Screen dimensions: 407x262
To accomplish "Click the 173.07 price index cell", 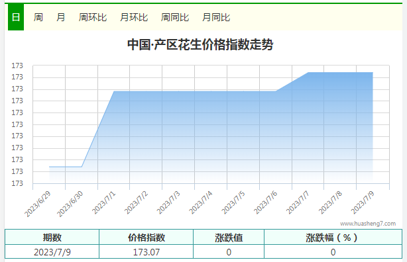I will pyautogui.click(x=146, y=252).
